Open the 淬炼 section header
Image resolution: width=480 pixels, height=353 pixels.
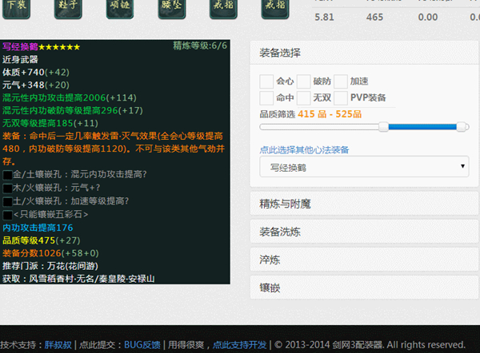pyautogui.click(x=364, y=260)
